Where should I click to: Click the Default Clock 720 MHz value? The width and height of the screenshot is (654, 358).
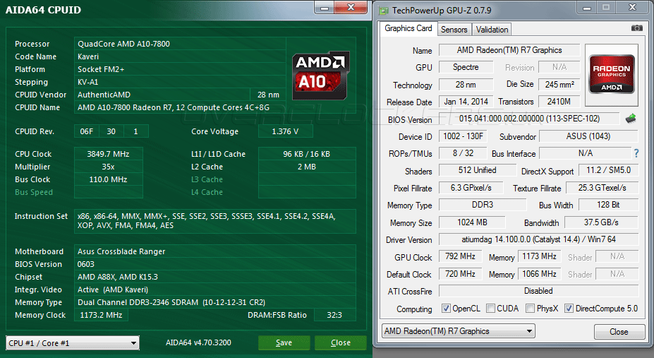coord(460,274)
